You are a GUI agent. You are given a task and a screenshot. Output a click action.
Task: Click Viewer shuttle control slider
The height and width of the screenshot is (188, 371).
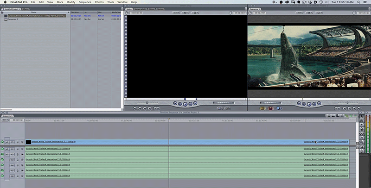pyautogui.click(x=147, y=102)
